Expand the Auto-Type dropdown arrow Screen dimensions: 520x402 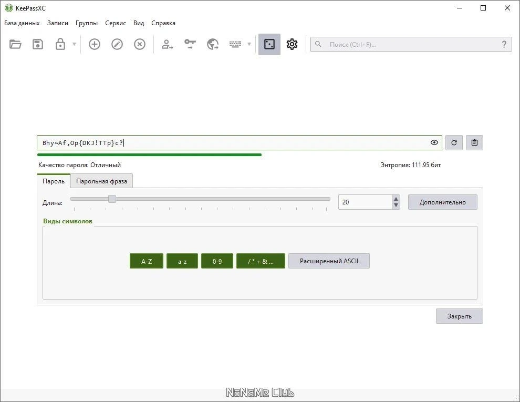point(249,44)
